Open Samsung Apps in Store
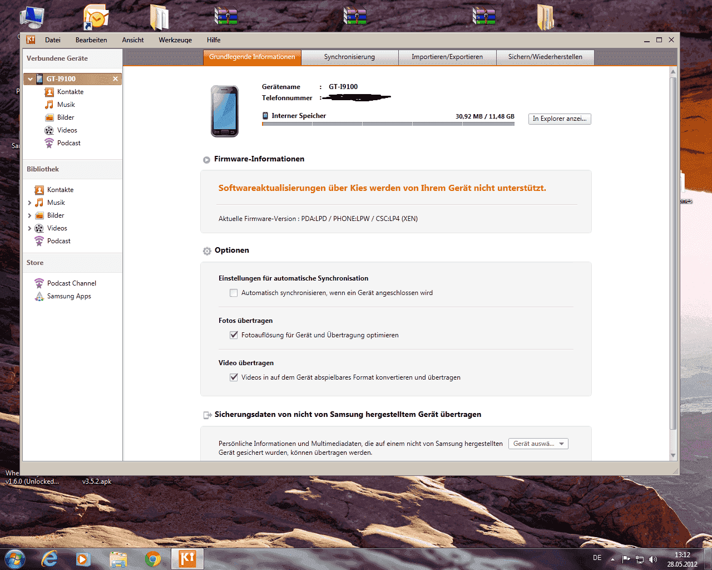 point(63,296)
